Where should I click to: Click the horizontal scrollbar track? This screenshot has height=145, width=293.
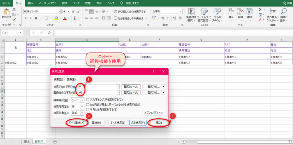[x=237, y=142]
